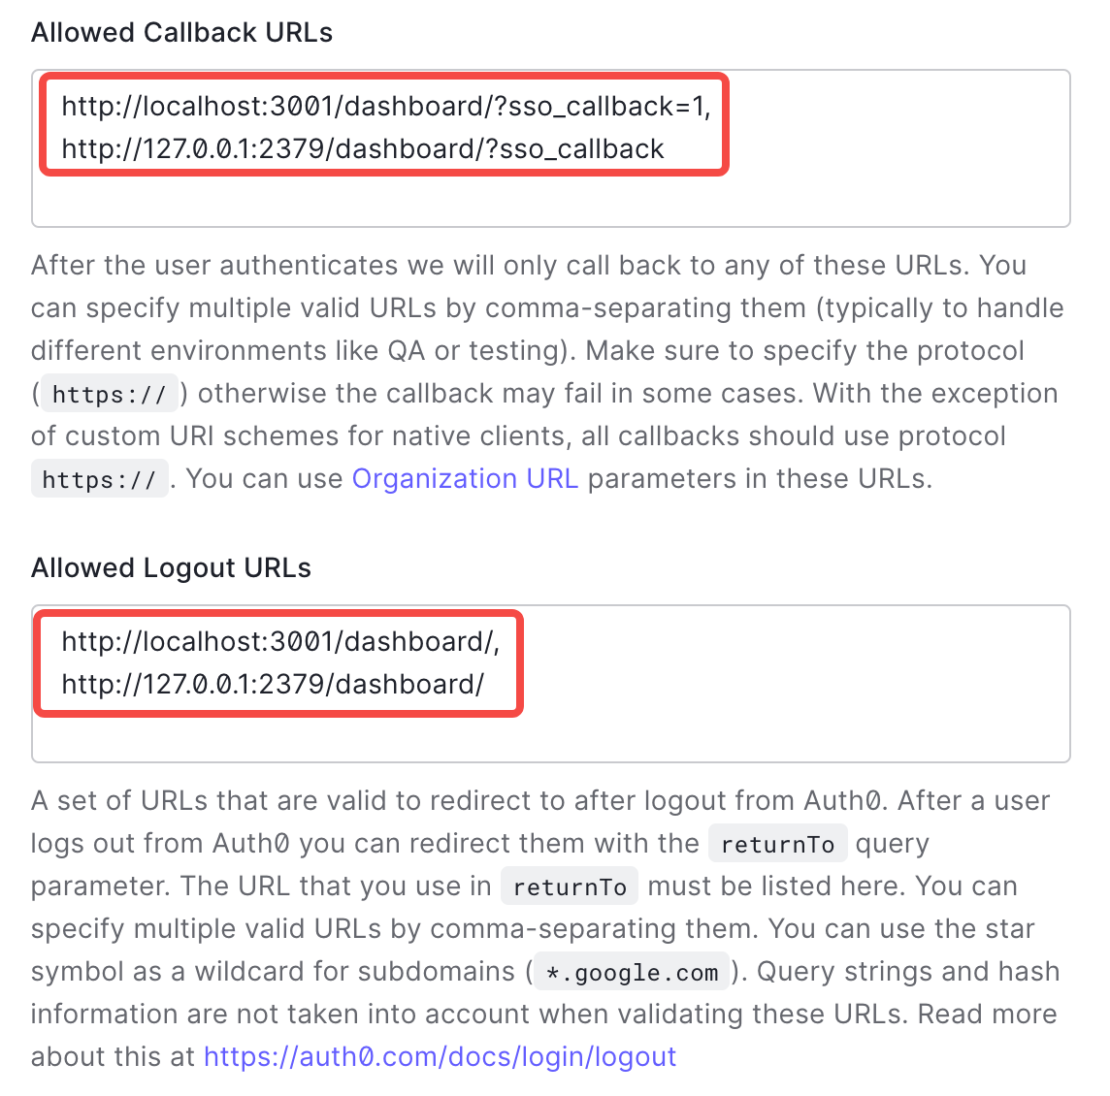Click the 127.0.0.1:2379 ?sso_callback URL line
The image size is (1110, 1096).
click(x=362, y=149)
